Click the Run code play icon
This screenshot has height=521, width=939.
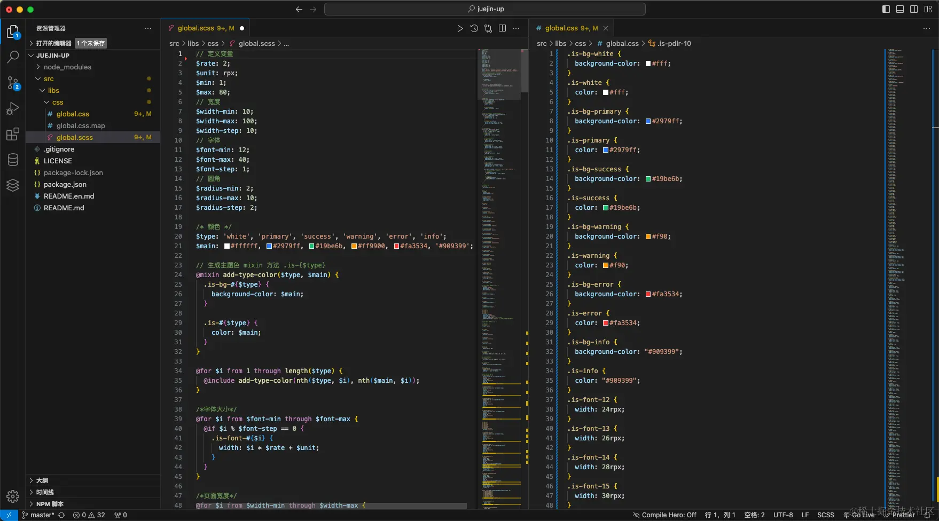(460, 28)
